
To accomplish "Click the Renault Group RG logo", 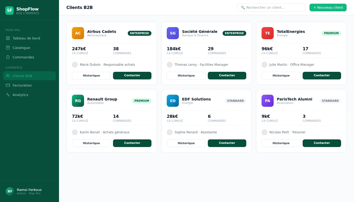I will (x=78, y=101).
